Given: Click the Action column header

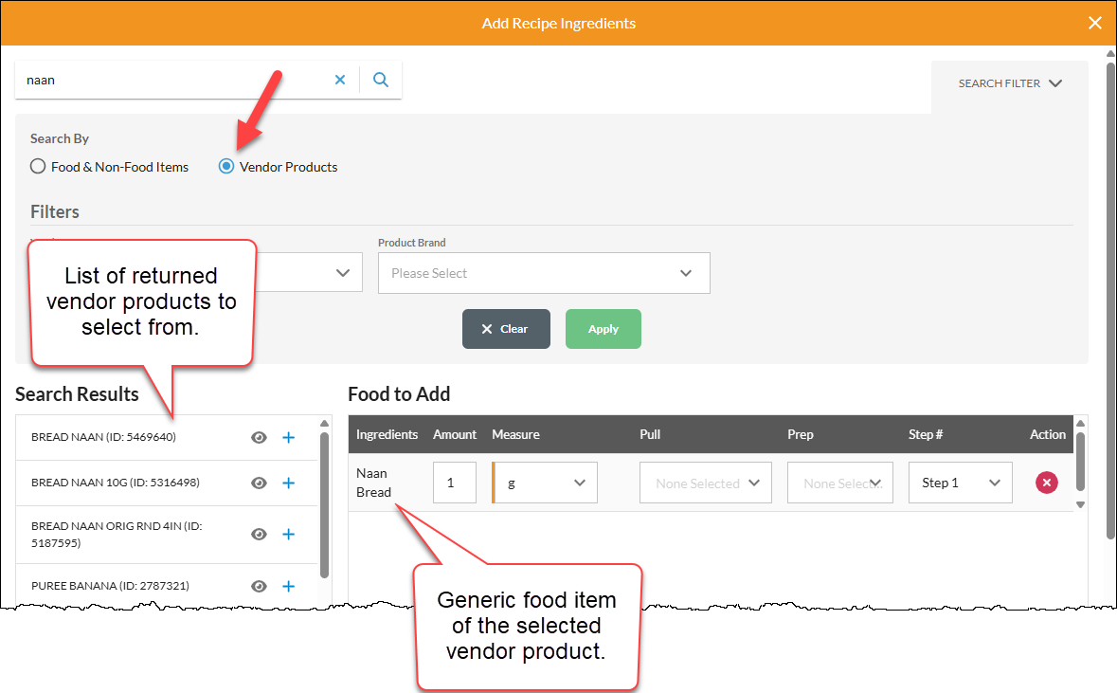Looking at the screenshot, I should 1047,434.
